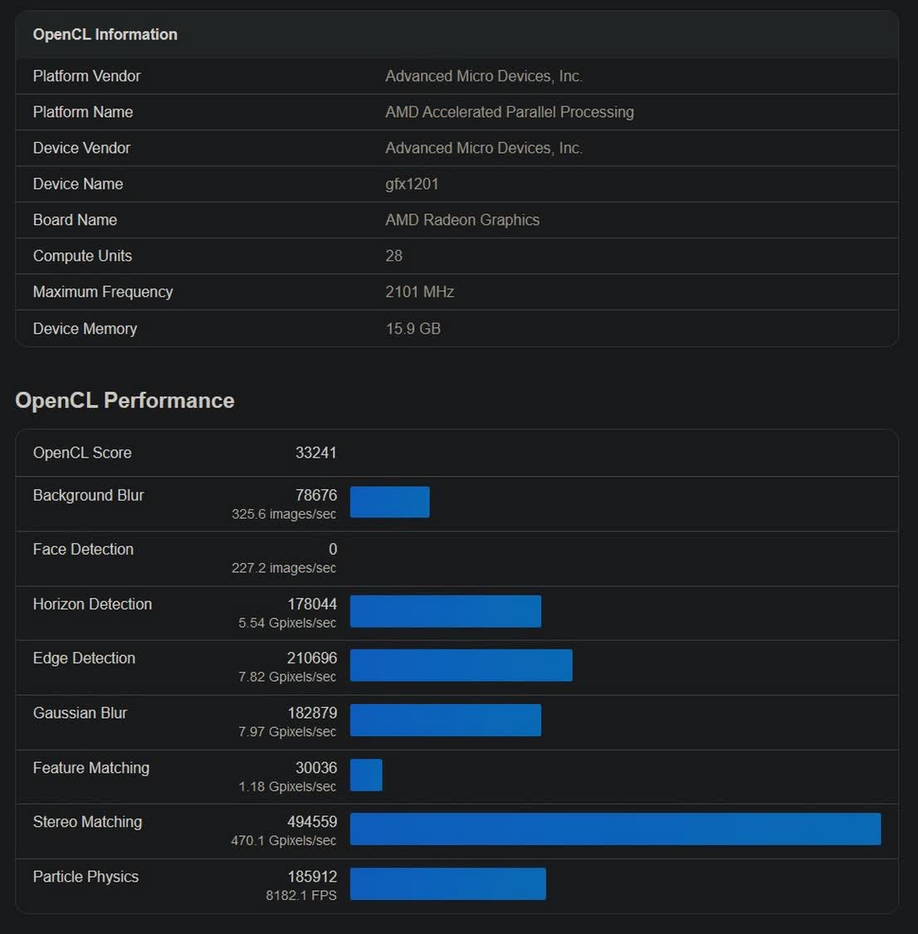The width and height of the screenshot is (918, 934).
Task: Select the 8182.1 FPS Particle Physics rate
Action: (300, 896)
